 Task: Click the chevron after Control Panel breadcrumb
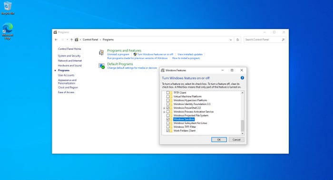pos(100,39)
